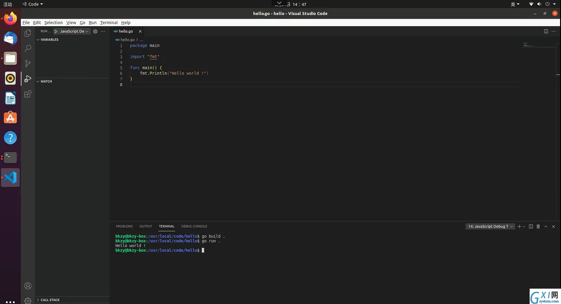Open the Run menu
The width and height of the screenshot is (561, 304).
(x=93, y=22)
